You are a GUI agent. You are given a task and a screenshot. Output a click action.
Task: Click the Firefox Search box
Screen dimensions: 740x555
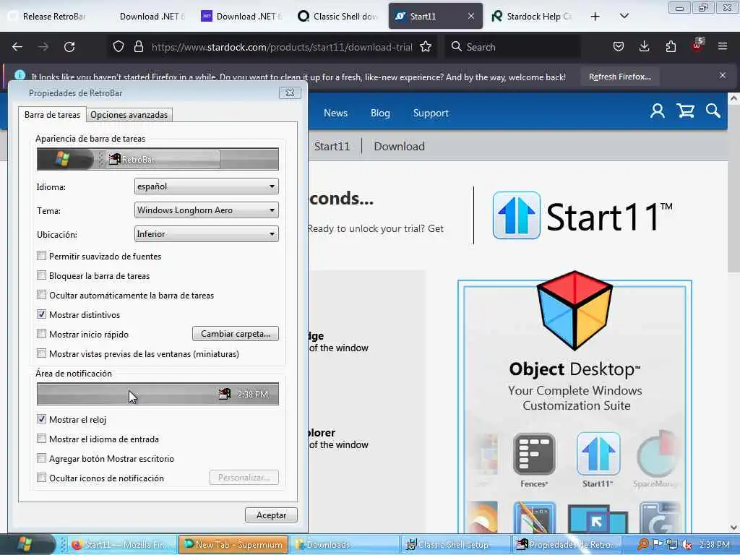512,47
